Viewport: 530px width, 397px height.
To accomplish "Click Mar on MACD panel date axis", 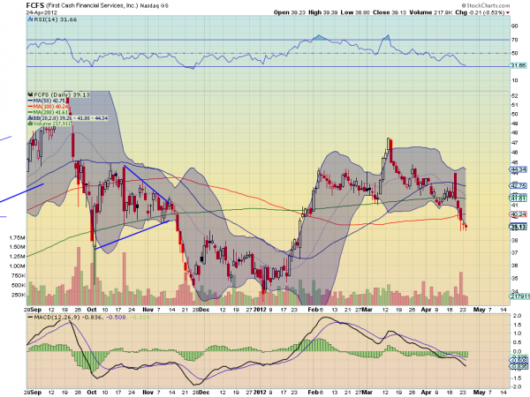I will [367, 393].
